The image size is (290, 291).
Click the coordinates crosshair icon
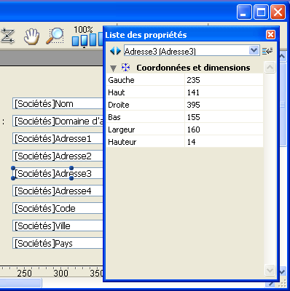click(x=125, y=68)
